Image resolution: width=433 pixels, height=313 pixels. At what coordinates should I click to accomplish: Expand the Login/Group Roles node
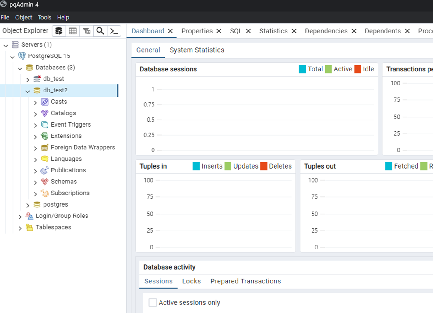(20, 217)
